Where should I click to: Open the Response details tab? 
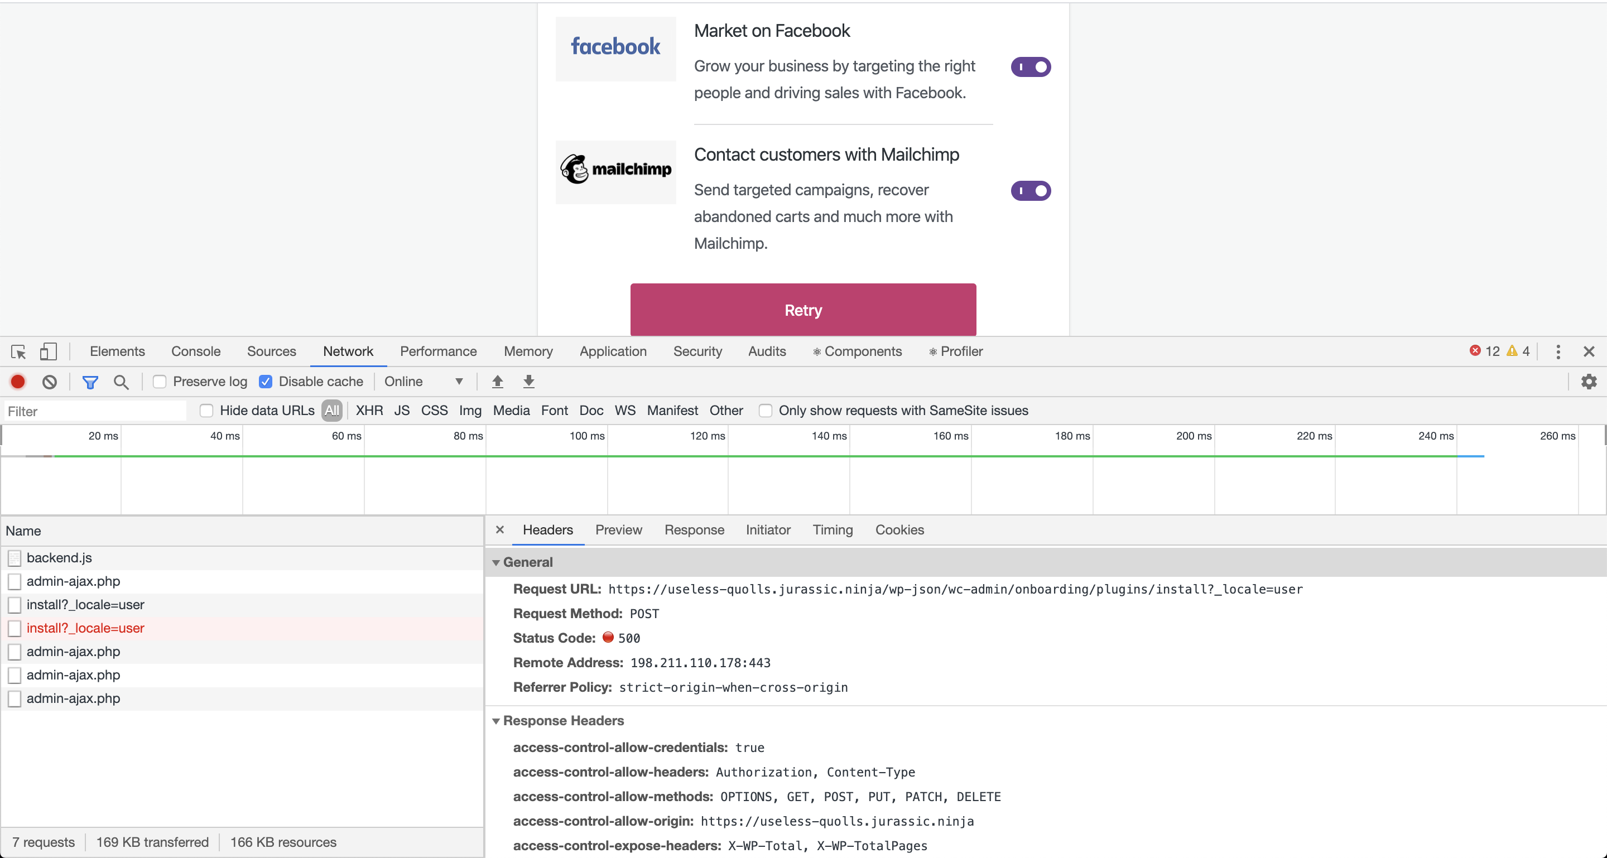pos(694,530)
